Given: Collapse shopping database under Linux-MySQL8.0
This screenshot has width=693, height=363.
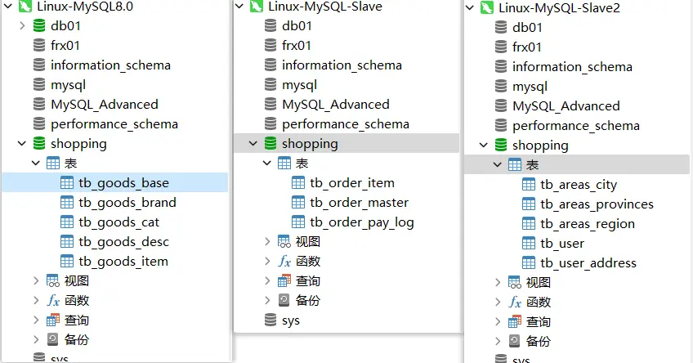Looking at the screenshot, I should tap(22, 143).
